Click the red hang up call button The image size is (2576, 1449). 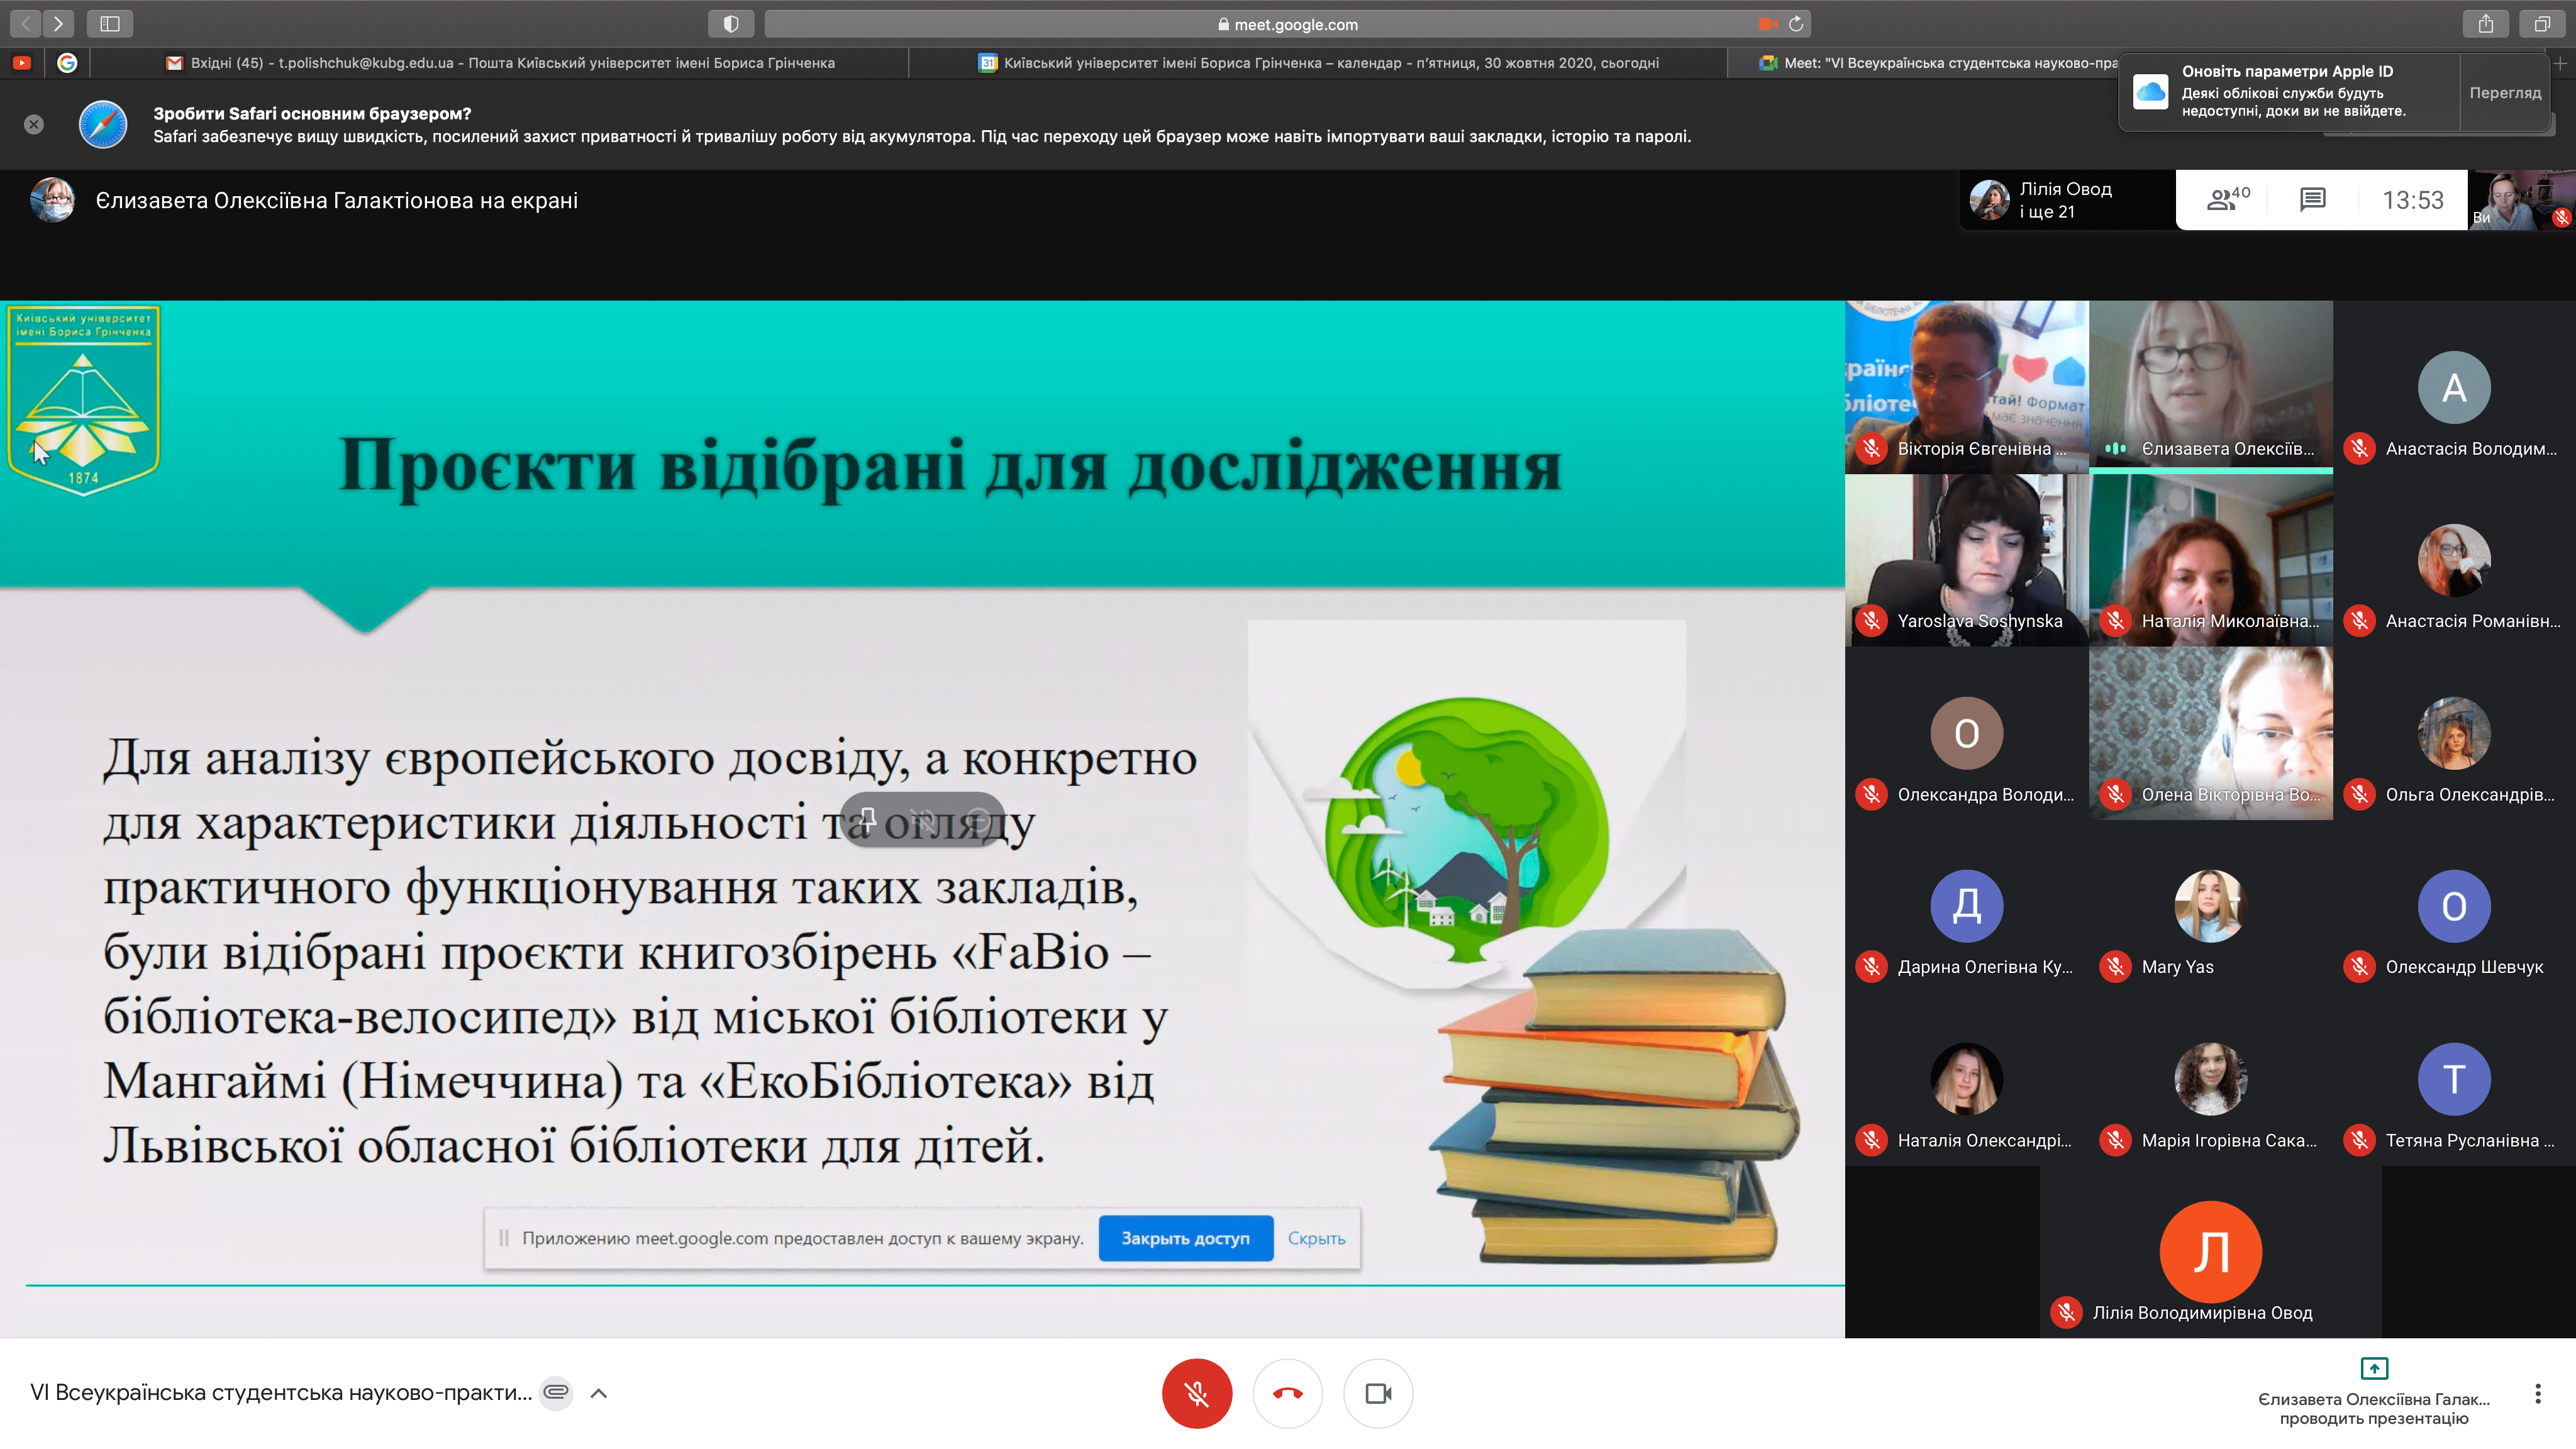coord(1287,1393)
